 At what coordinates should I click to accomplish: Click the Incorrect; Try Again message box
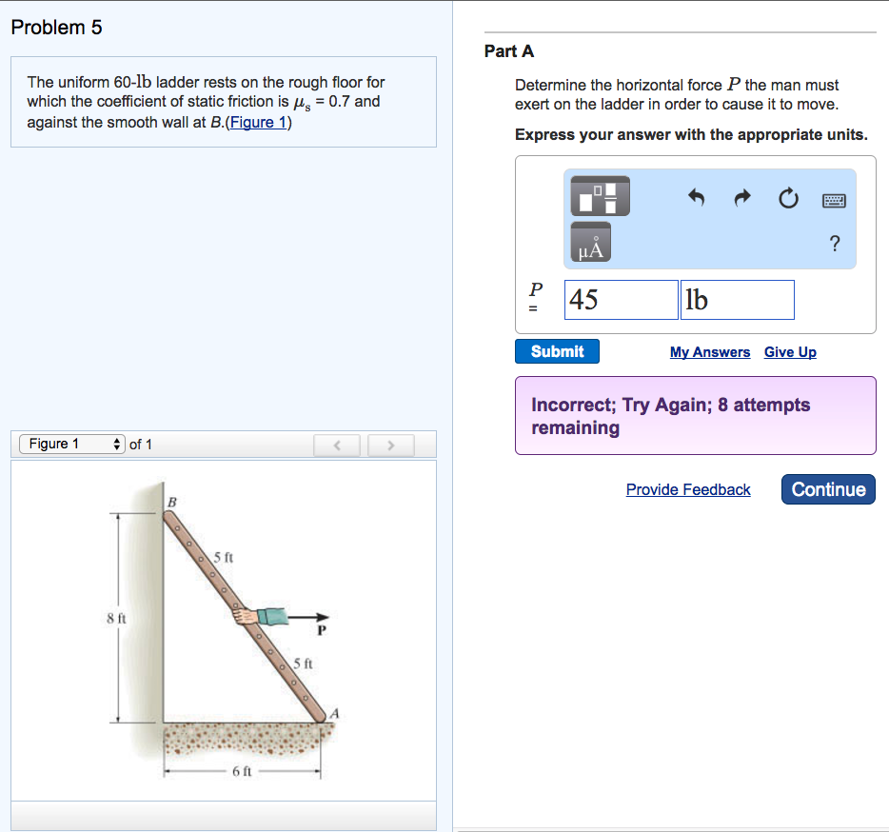(695, 416)
